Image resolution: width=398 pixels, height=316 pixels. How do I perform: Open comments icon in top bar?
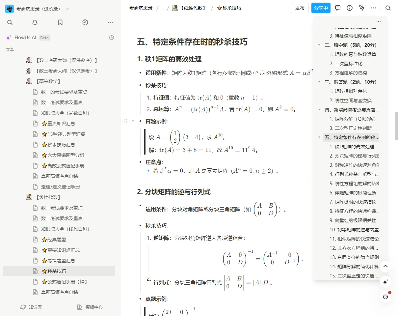(x=338, y=8)
